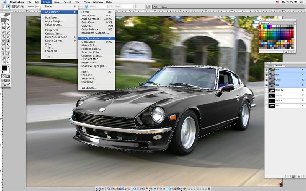Select the Magic Wand tool
Viewport: 306px width, 191px height.
click(x=8, y=23)
